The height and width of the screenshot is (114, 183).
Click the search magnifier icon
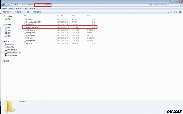point(181,5)
